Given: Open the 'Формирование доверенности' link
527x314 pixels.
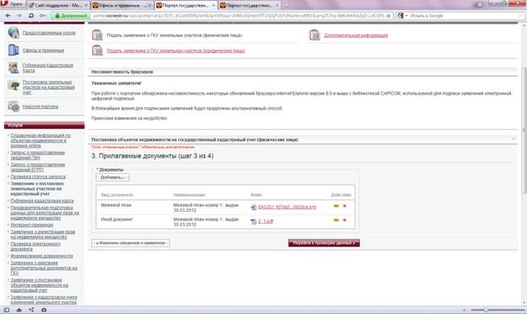Looking at the screenshot, I should (41, 256).
